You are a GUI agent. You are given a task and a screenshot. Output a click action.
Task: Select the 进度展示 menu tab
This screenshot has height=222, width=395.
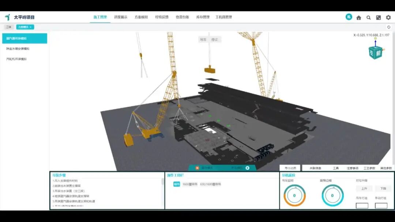tap(120, 17)
